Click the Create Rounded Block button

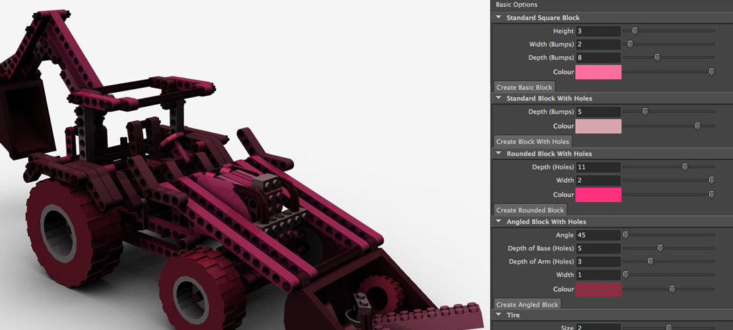(x=530, y=210)
